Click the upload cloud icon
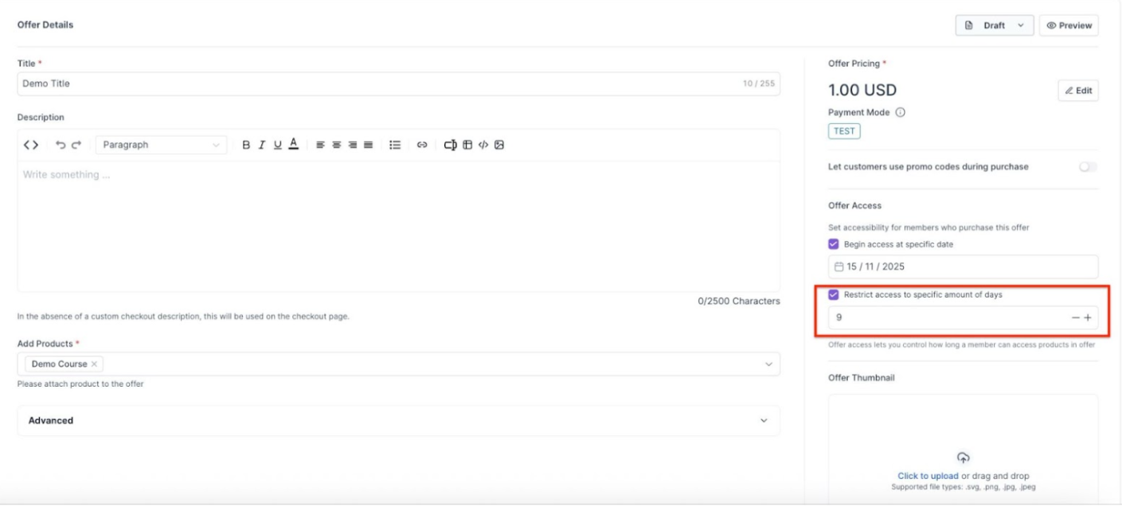Image resolution: width=1122 pixels, height=506 pixels. pyautogui.click(x=963, y=457)
